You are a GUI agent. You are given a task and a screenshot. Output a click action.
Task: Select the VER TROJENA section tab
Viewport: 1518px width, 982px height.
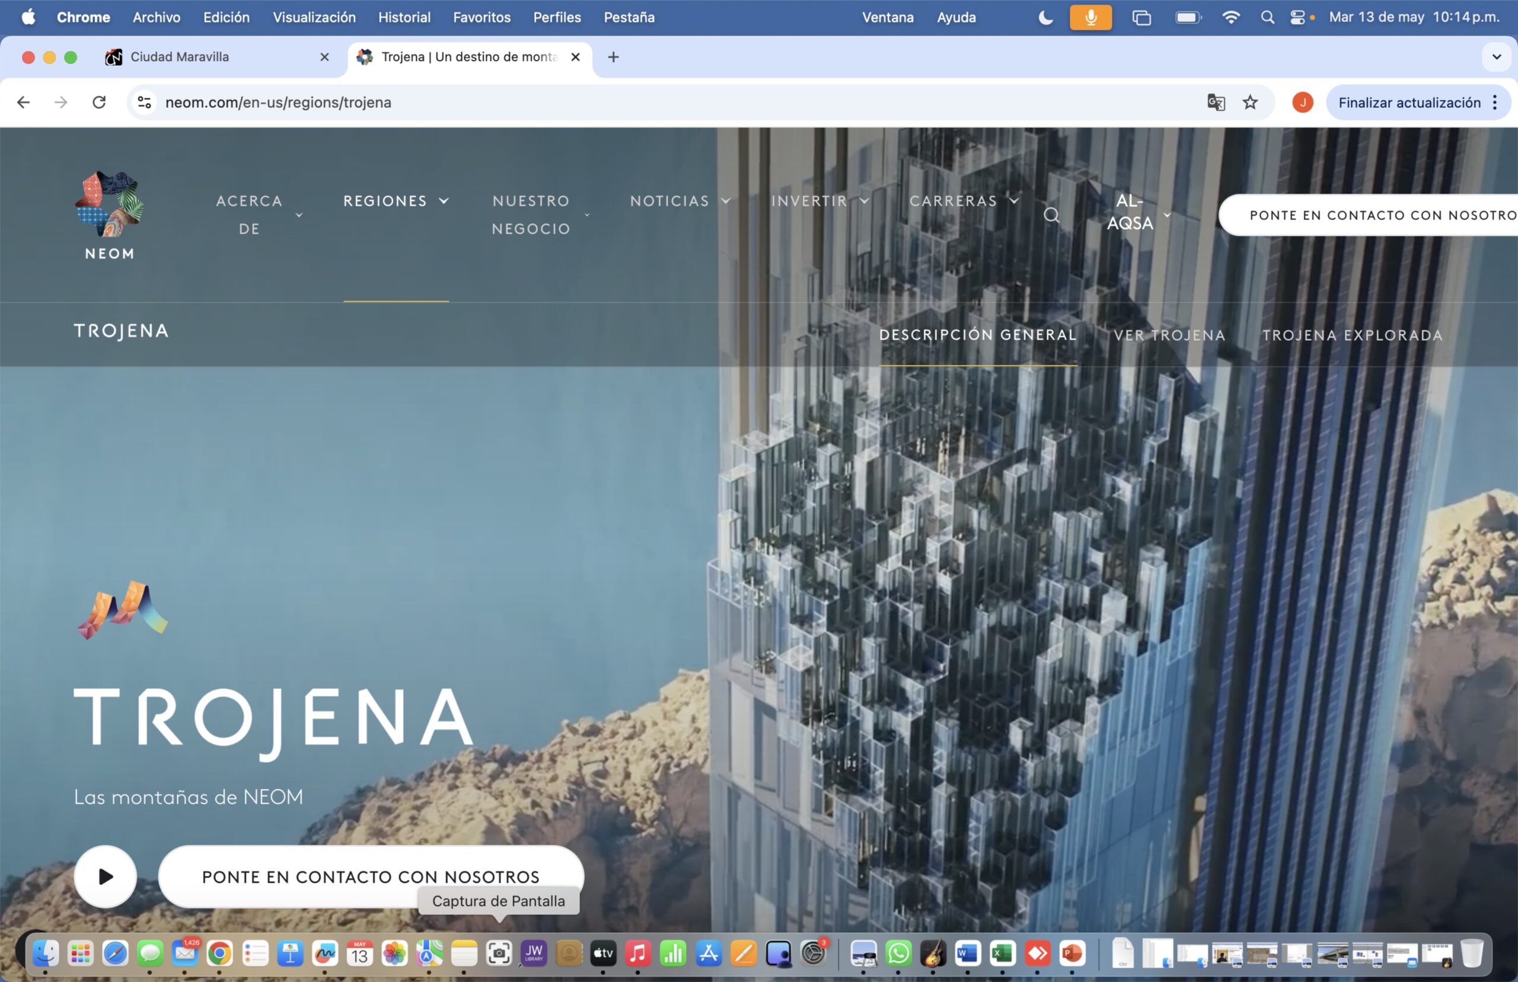coord(1169,335)
